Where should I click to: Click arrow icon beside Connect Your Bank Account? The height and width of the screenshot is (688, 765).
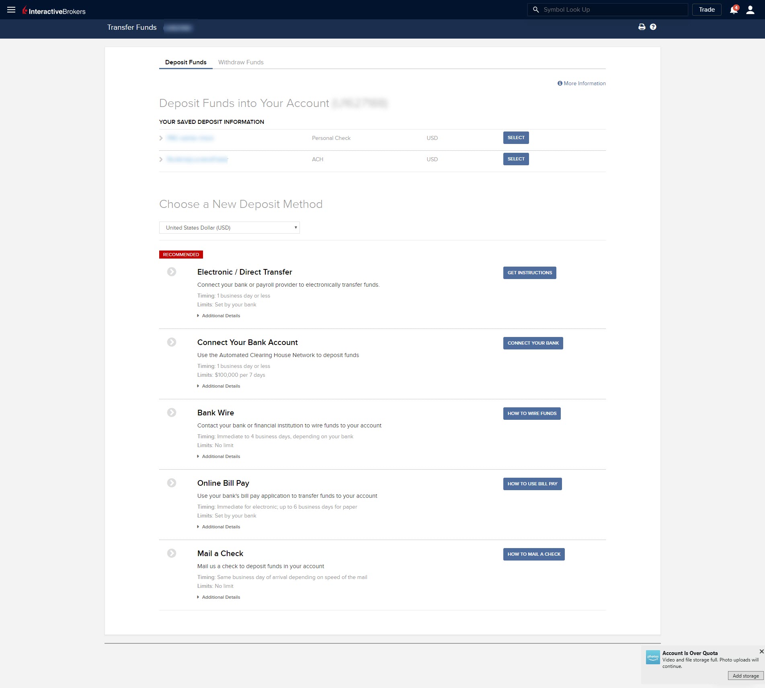[x=172, y=342]
